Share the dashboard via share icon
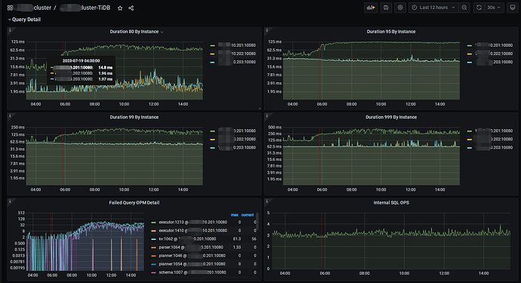The height and width of the screenshot is (283, 521). click(131, 8)
